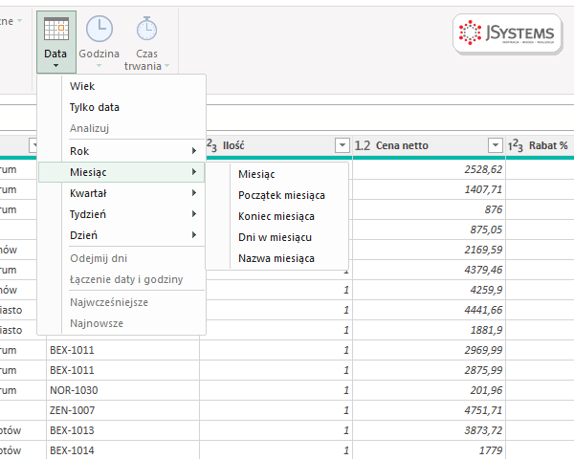Click cell with value 4441,66
This screenshot has width=574, height=459.
click(x=429, y=311)
